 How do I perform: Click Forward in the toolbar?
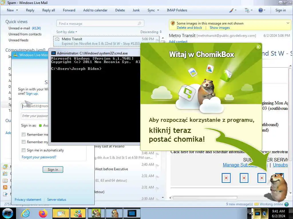[69, 10]
